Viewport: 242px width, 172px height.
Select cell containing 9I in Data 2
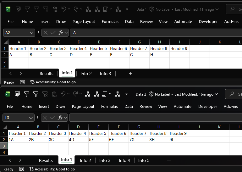179,140
